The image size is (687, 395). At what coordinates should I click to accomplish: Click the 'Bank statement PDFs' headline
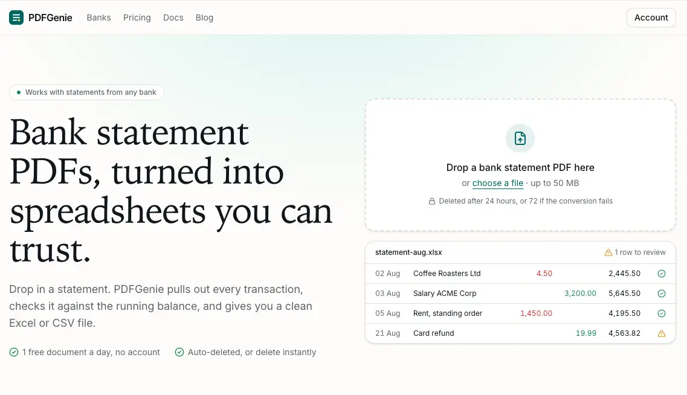click(171, 190)
